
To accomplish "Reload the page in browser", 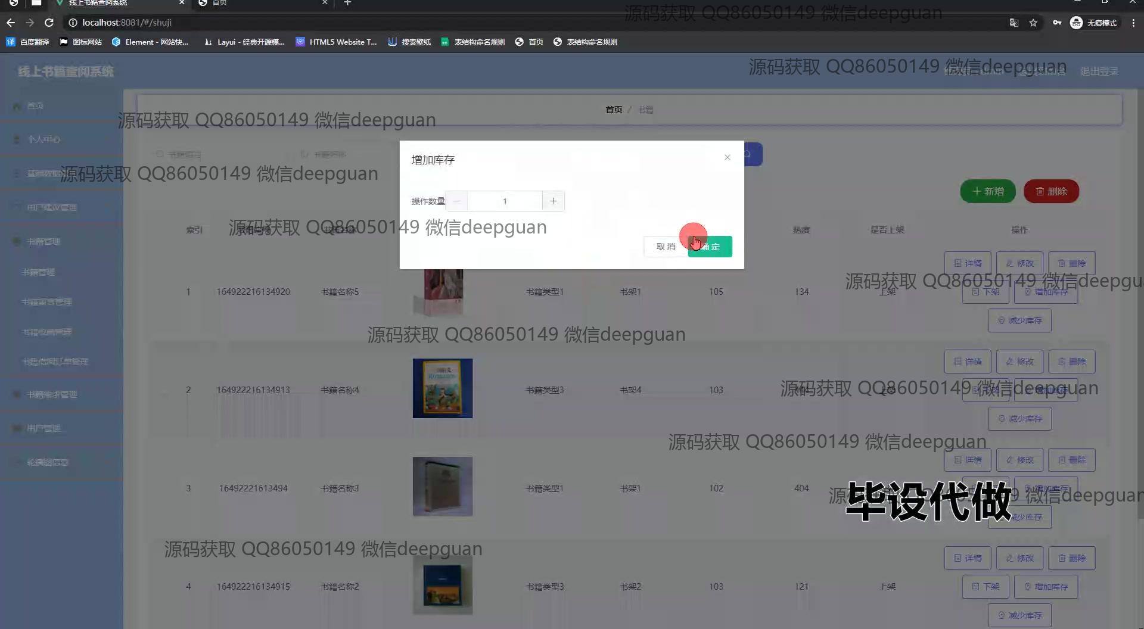I will [49, 23].
